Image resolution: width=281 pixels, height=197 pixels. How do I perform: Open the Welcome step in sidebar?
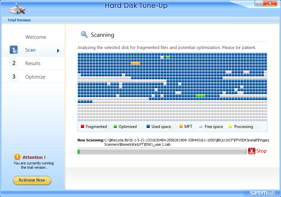pos(35,37)
